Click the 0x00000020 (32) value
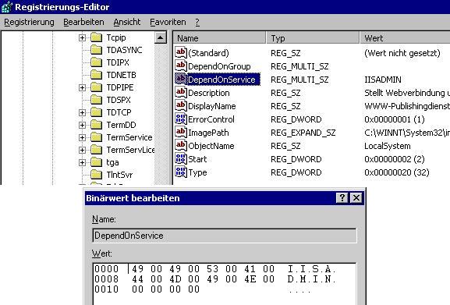The width and height of the screenshot is (450, 305). click(397, 172)
